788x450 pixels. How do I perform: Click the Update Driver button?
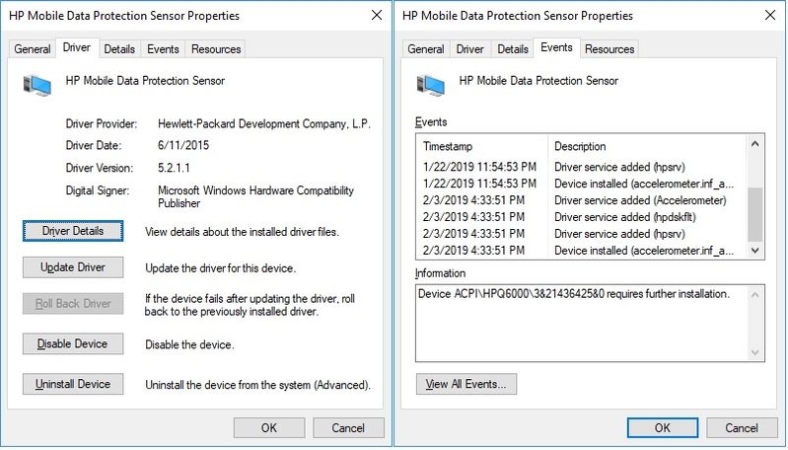pos(73,267)
